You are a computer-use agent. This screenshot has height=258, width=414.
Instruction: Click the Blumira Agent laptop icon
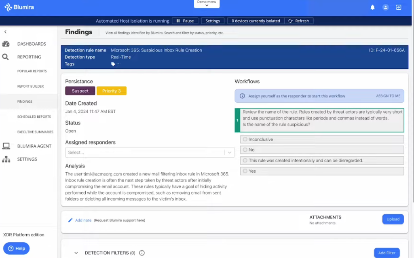(x=6, y=146)
